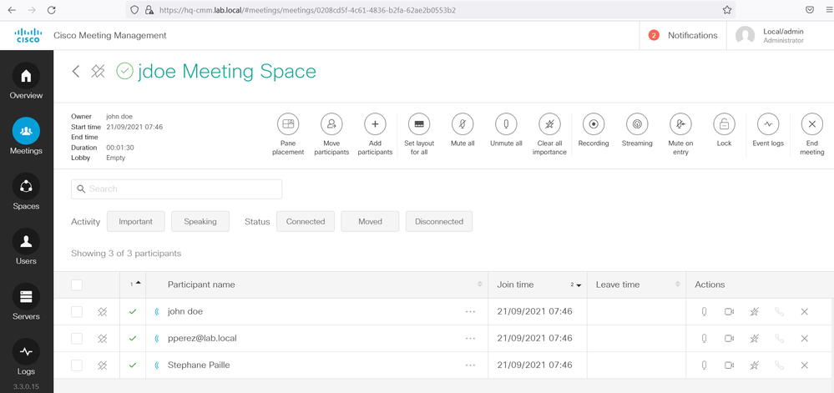Filter by Important activity
Viewport: 834px width, 393px height.
coord(135,221)
